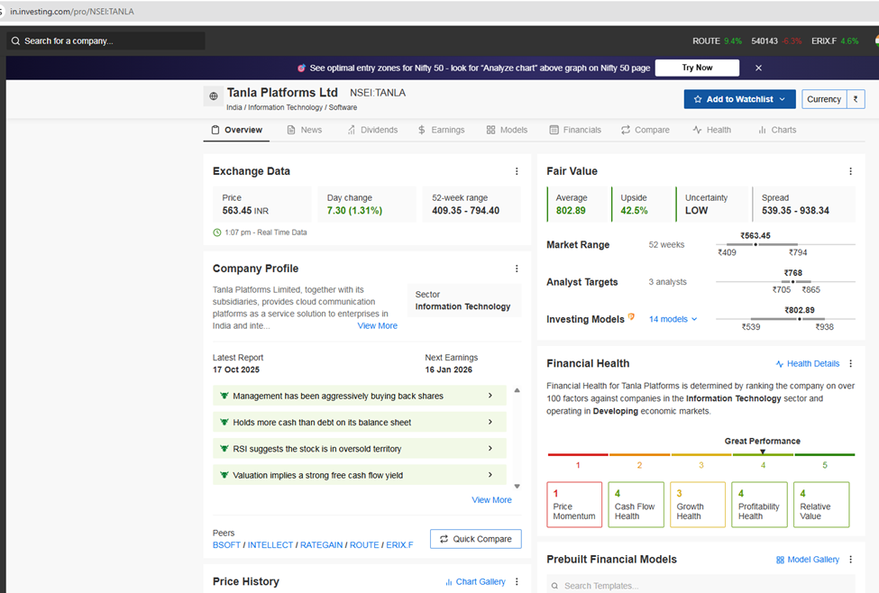Open the Health Details link
879x593 pixels.
[807, 364]
